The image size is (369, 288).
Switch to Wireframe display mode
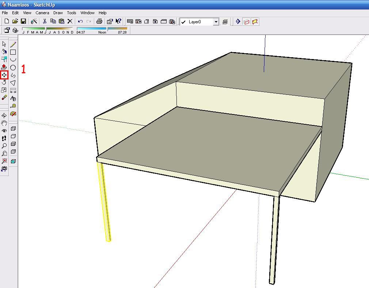14,128
